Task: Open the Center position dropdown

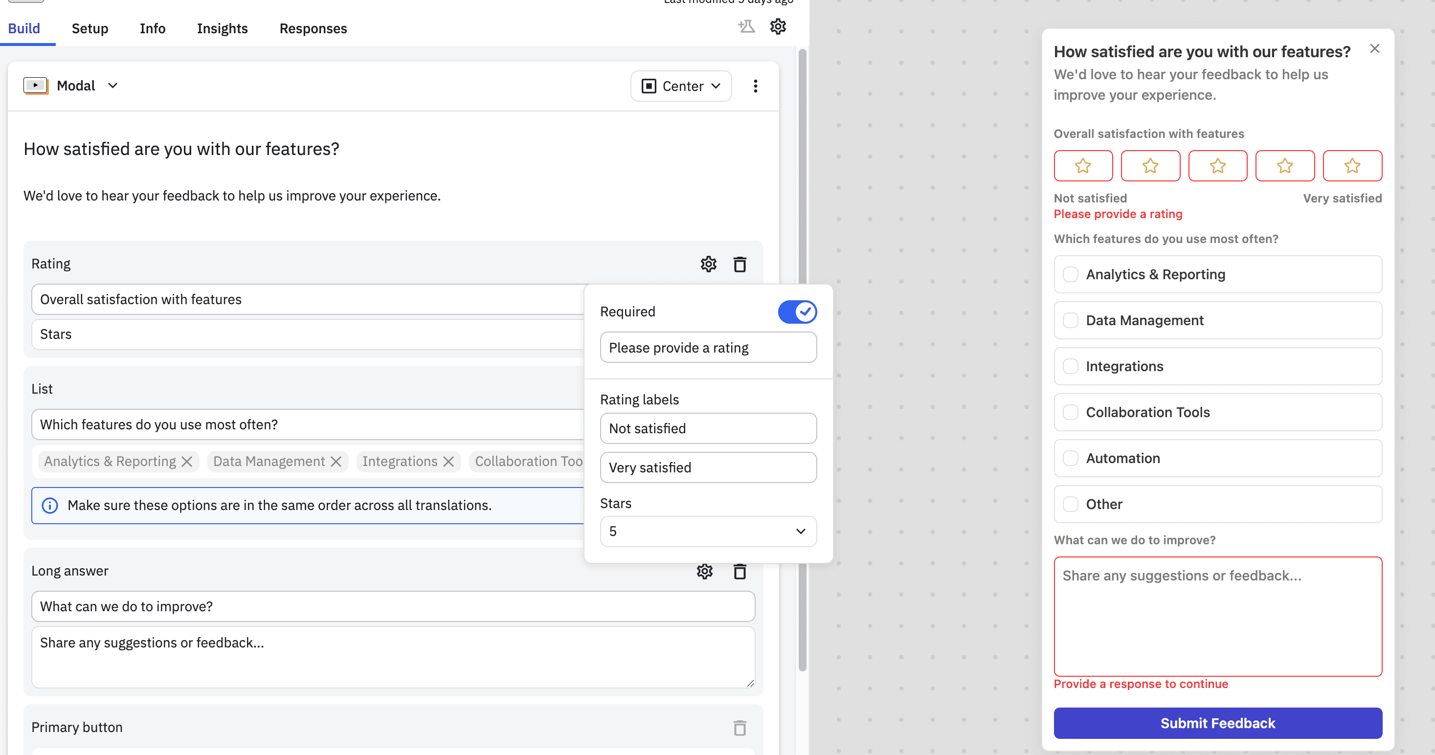Action: click(680, 86)
